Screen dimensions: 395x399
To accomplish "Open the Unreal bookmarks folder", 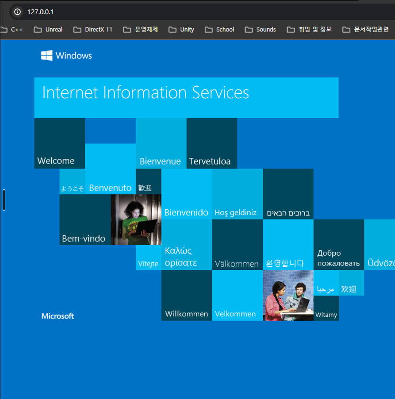I will 48,30.
